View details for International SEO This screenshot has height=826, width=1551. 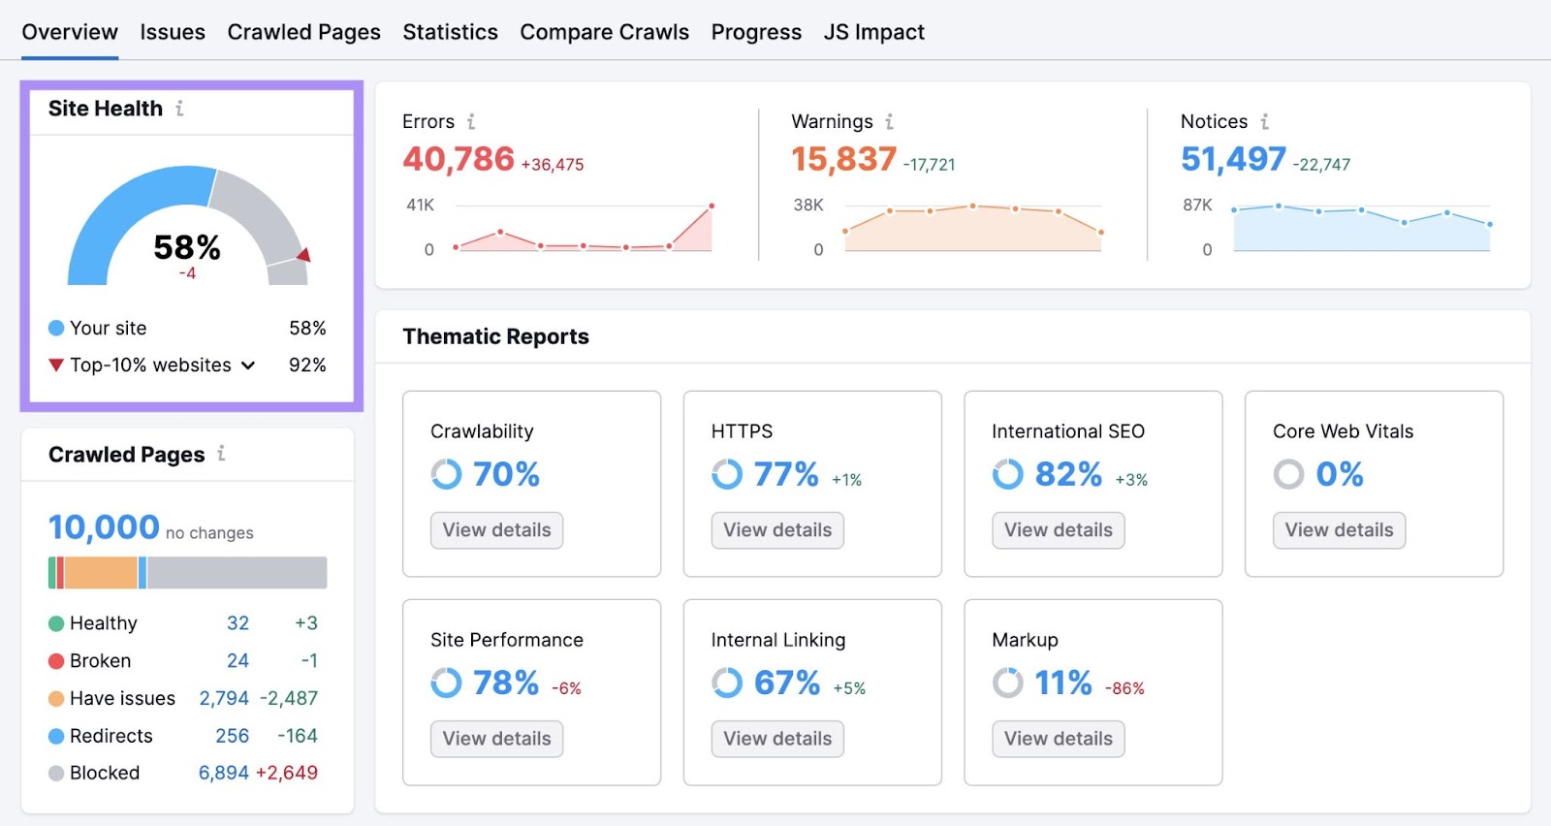1058,530
